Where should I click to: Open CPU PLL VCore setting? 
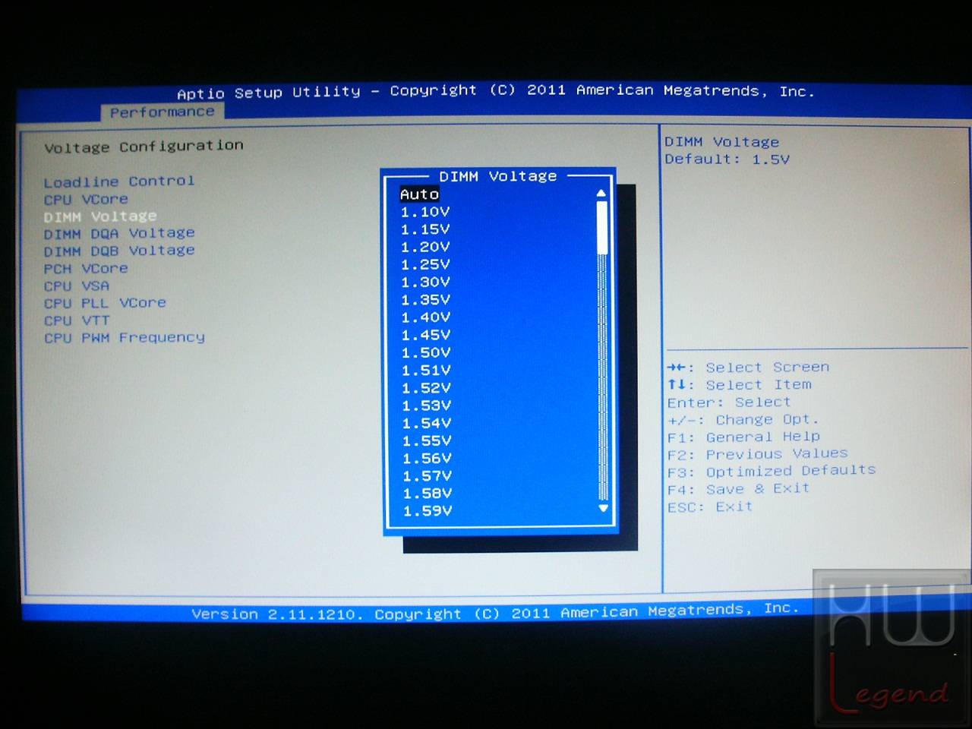tap(105, 303)
